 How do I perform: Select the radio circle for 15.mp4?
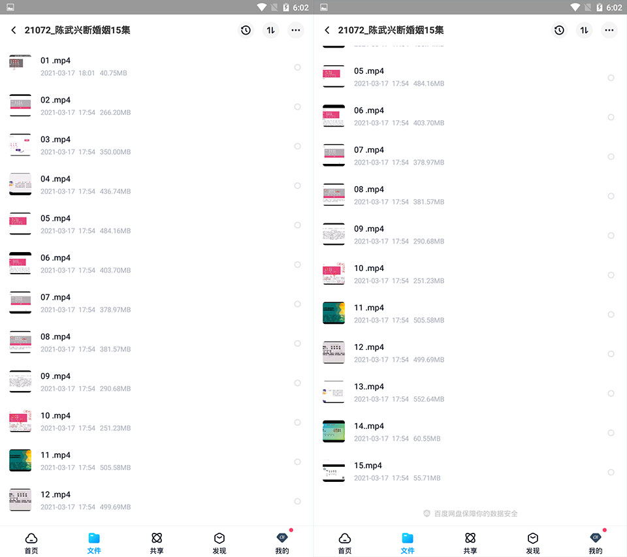(x=611, y=472)
